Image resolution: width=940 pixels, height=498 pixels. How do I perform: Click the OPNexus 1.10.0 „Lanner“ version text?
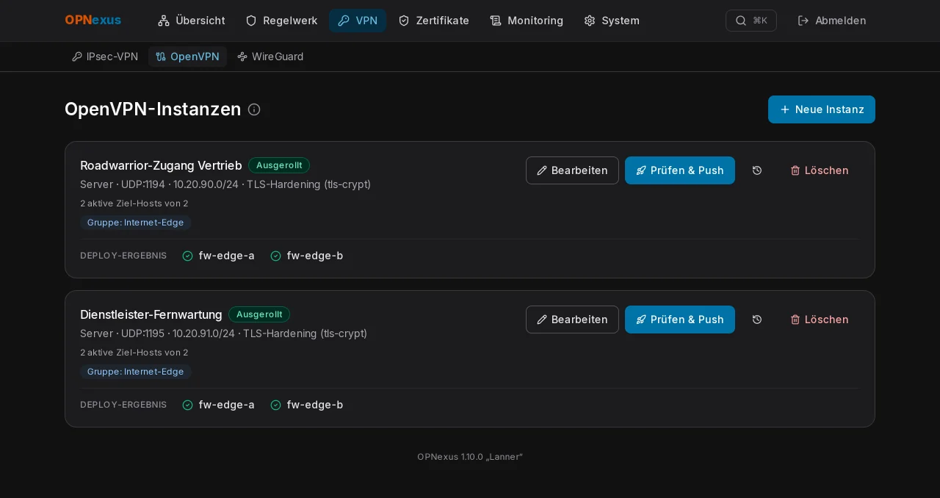tap(470, 457)
